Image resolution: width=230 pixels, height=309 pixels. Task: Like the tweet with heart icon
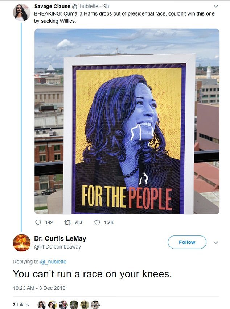pos(97,222)
